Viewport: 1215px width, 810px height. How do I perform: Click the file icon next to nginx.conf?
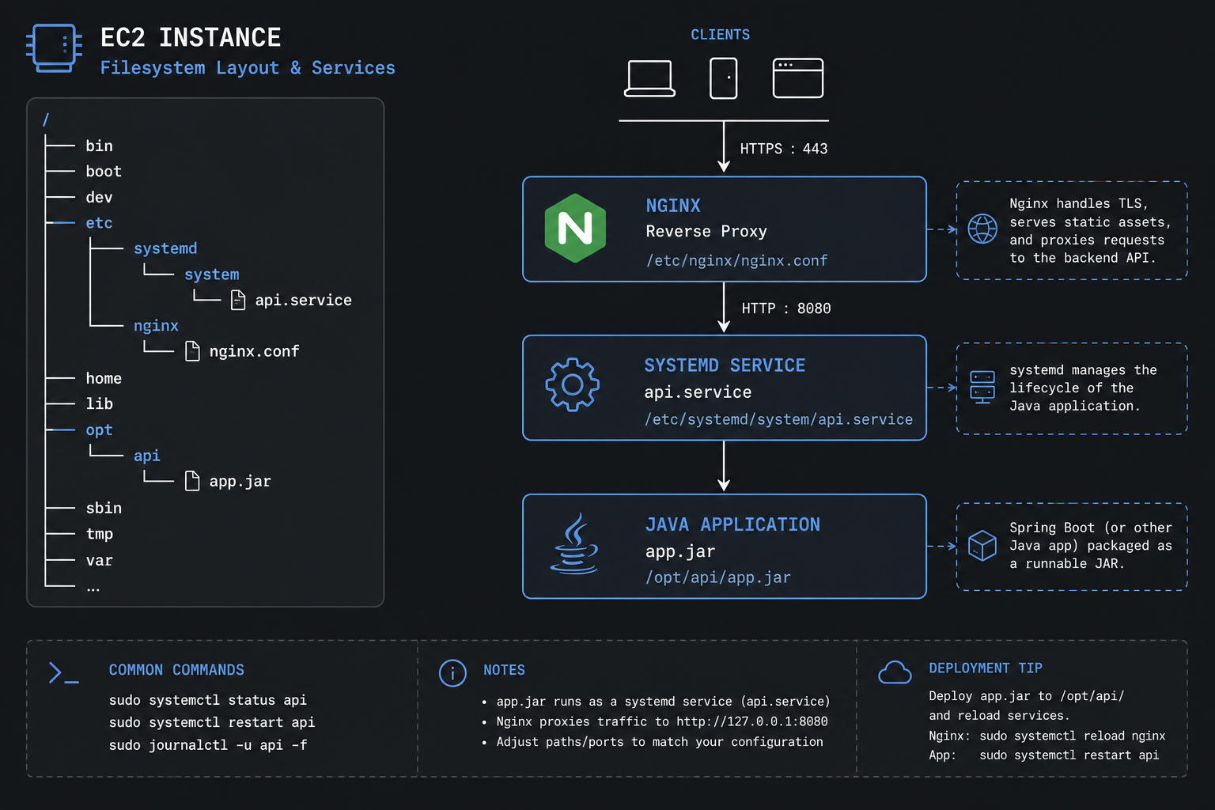click(x=192, y=351)
